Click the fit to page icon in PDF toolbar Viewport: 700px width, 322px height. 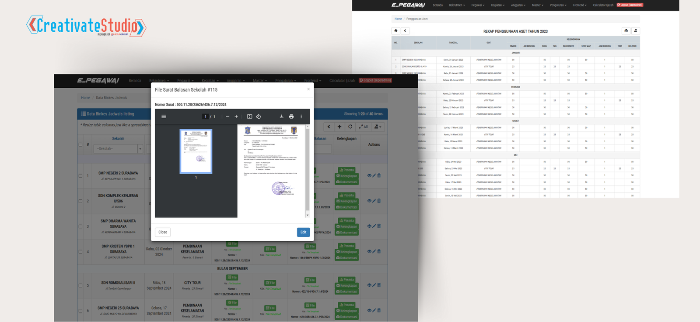[x=249, y=116]
